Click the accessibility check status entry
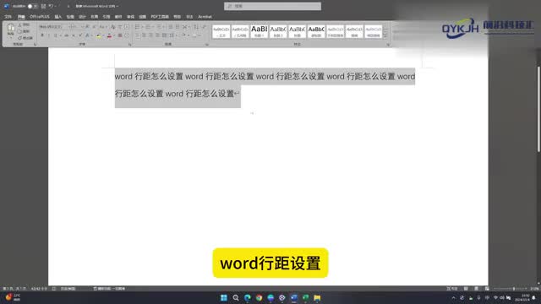 tap(109, 289)
